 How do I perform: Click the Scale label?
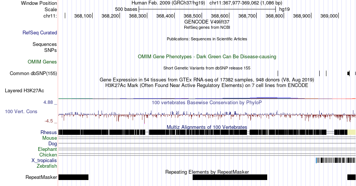pos(51,9)
